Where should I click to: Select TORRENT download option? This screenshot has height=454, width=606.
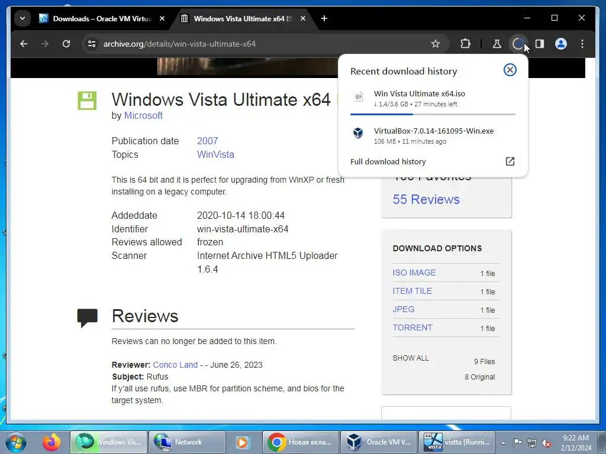click(412, 327)
